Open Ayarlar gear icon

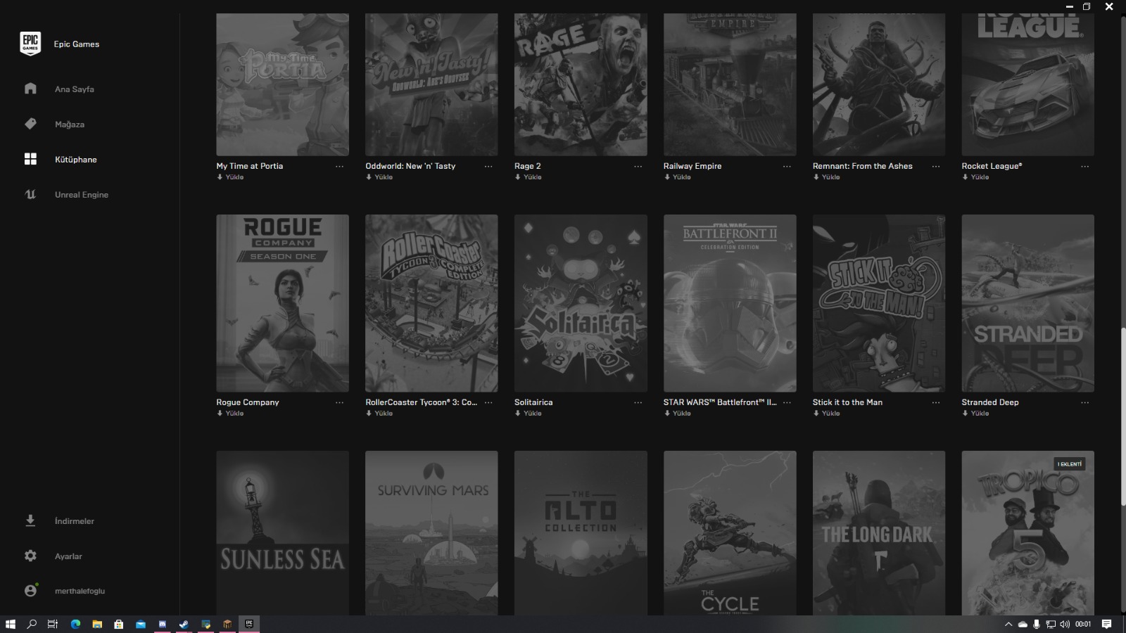pos(30,556)
